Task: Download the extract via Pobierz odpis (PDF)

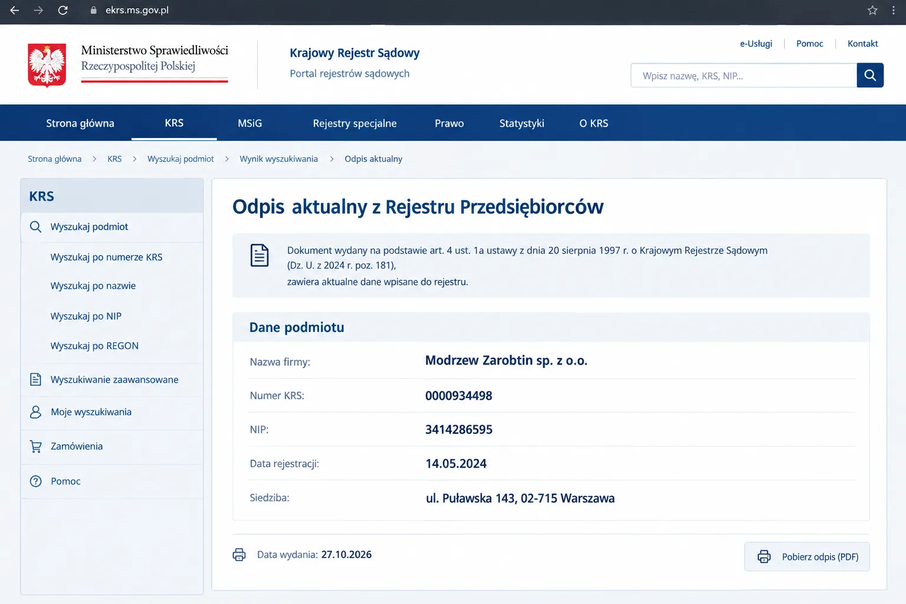Action: click(806, 556)
